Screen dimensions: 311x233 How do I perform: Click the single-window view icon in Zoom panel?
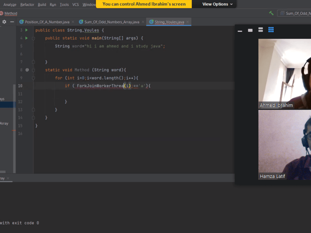(250, 30)
